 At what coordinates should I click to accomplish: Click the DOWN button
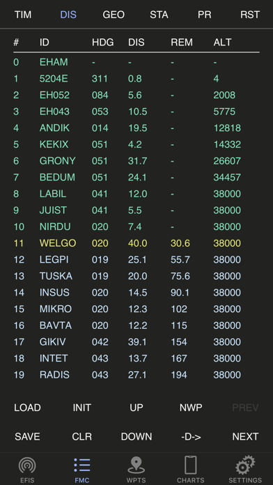click(136, 436)
